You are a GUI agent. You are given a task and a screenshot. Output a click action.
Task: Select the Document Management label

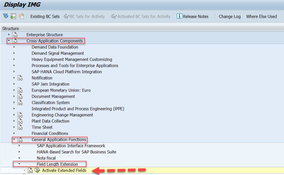click(x=53, y=97)
